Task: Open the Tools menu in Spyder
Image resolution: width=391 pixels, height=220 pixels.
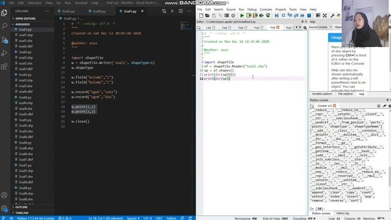Action: [293, 10]
